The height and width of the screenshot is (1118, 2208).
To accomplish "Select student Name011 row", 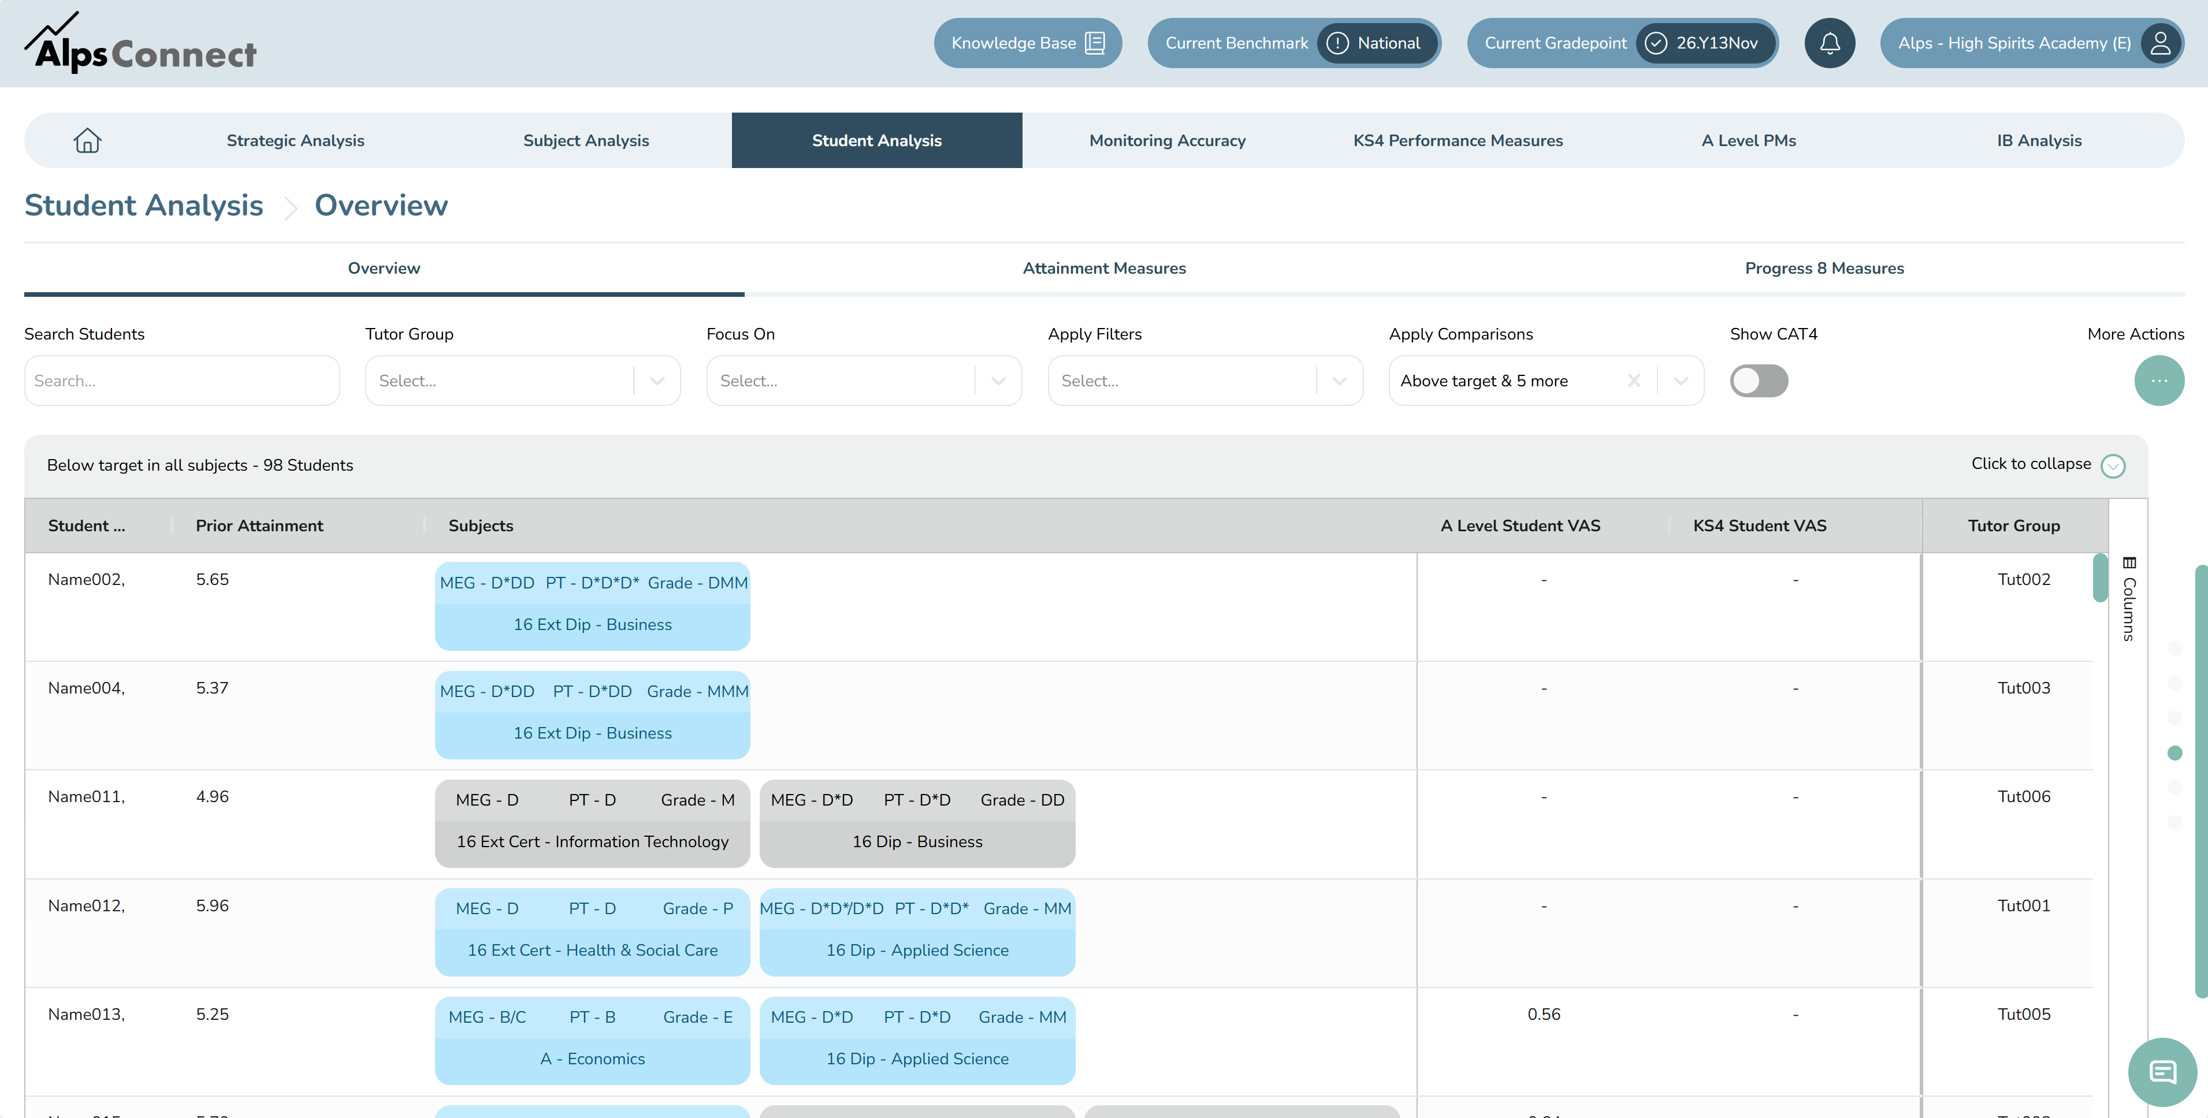I will [1060, 824].
